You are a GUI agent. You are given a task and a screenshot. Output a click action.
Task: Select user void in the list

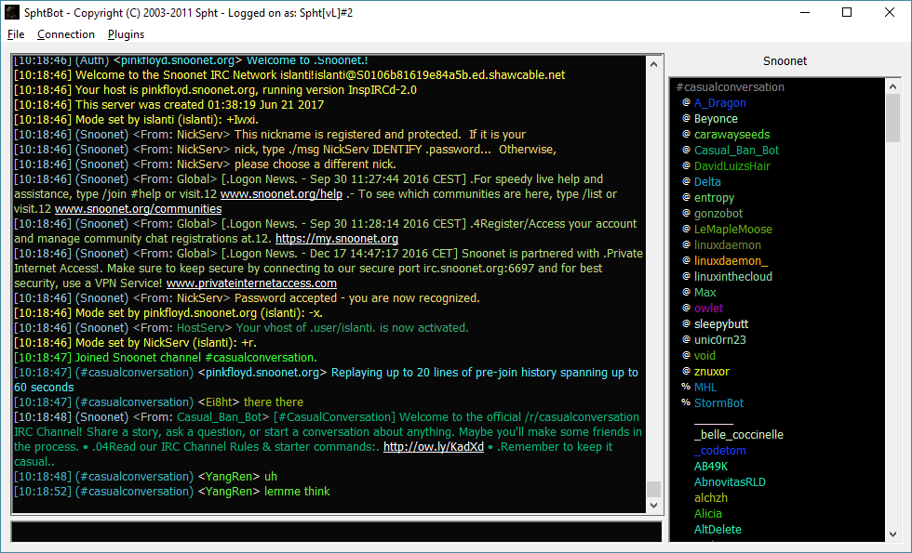(x=704, y=355)
